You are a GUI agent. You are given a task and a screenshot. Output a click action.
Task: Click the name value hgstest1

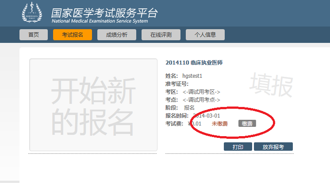pos(192,76)
